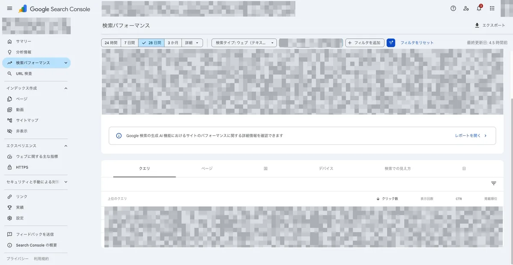Image resolution: width=513 pixels, height=265 pixels.
Task: Click the 最終更新日: 4.5 時間前 text
Action: coord(487,43)
